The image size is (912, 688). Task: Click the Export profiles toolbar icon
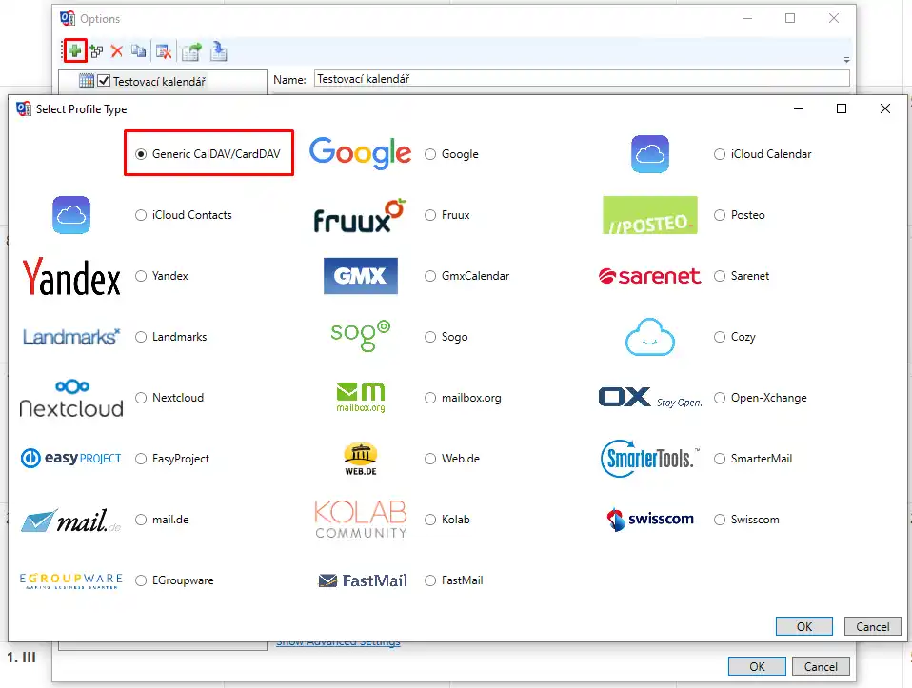191,51
